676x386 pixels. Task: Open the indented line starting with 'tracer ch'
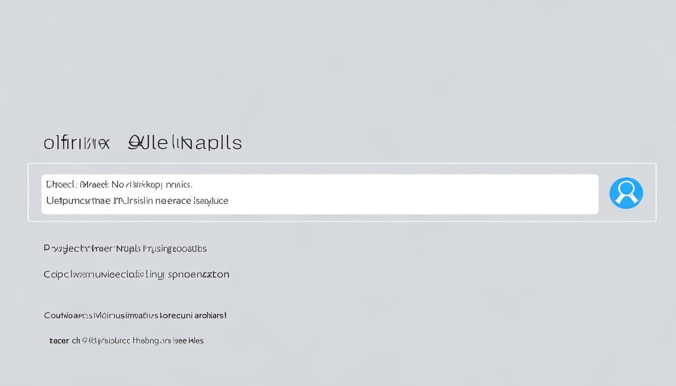click(x=126, y=341)
